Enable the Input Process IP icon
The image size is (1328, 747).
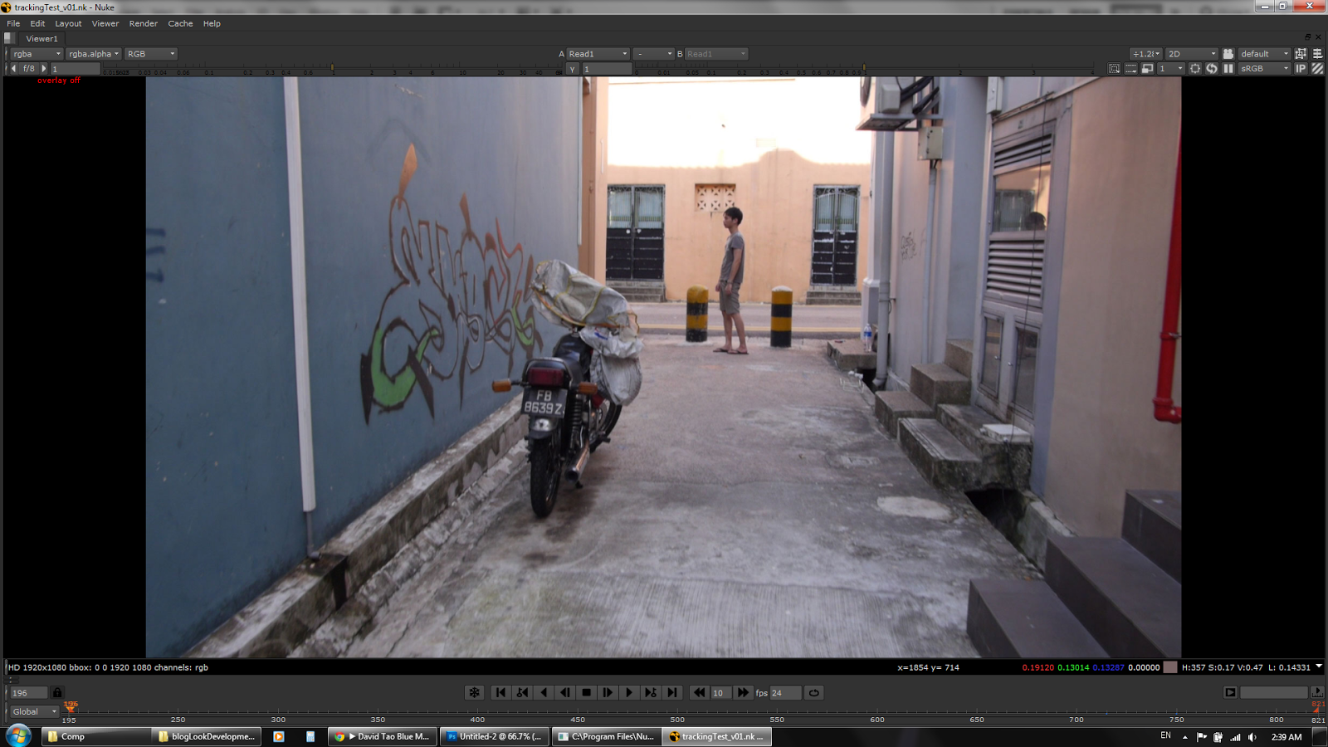[x=1301, y=68]
